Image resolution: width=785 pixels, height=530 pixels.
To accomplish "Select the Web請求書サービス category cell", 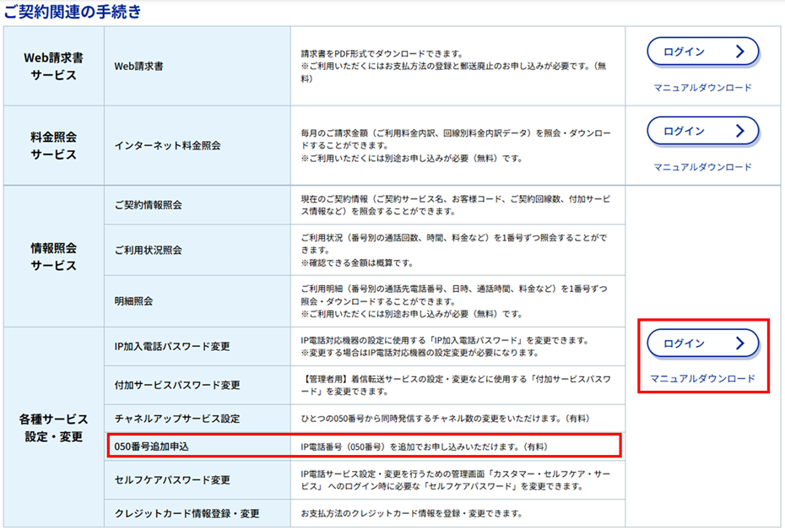I will pos(53,66).
